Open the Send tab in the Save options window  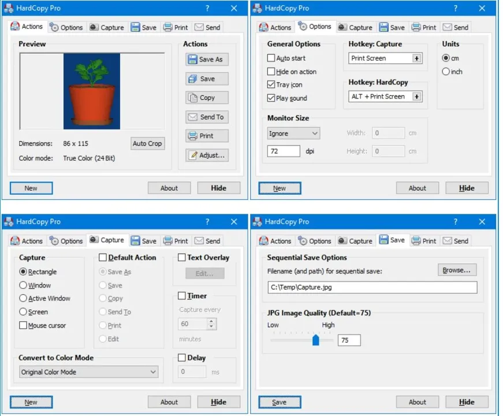tap(456, 241)
